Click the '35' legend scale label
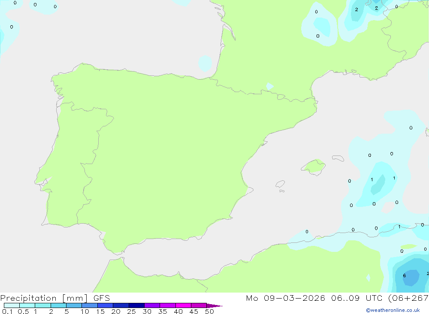This screenshot has height=314, width=429. (x=163, y=311)
